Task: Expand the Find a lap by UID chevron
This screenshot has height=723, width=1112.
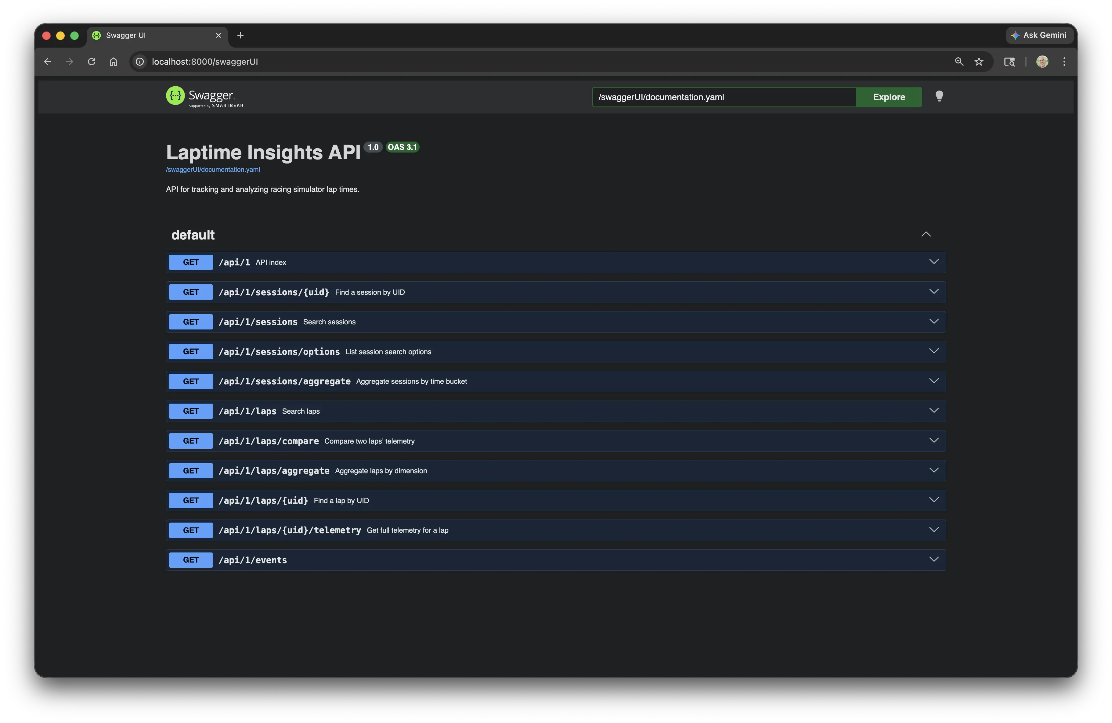Action: pyautogui.click(x=933, y=500)
